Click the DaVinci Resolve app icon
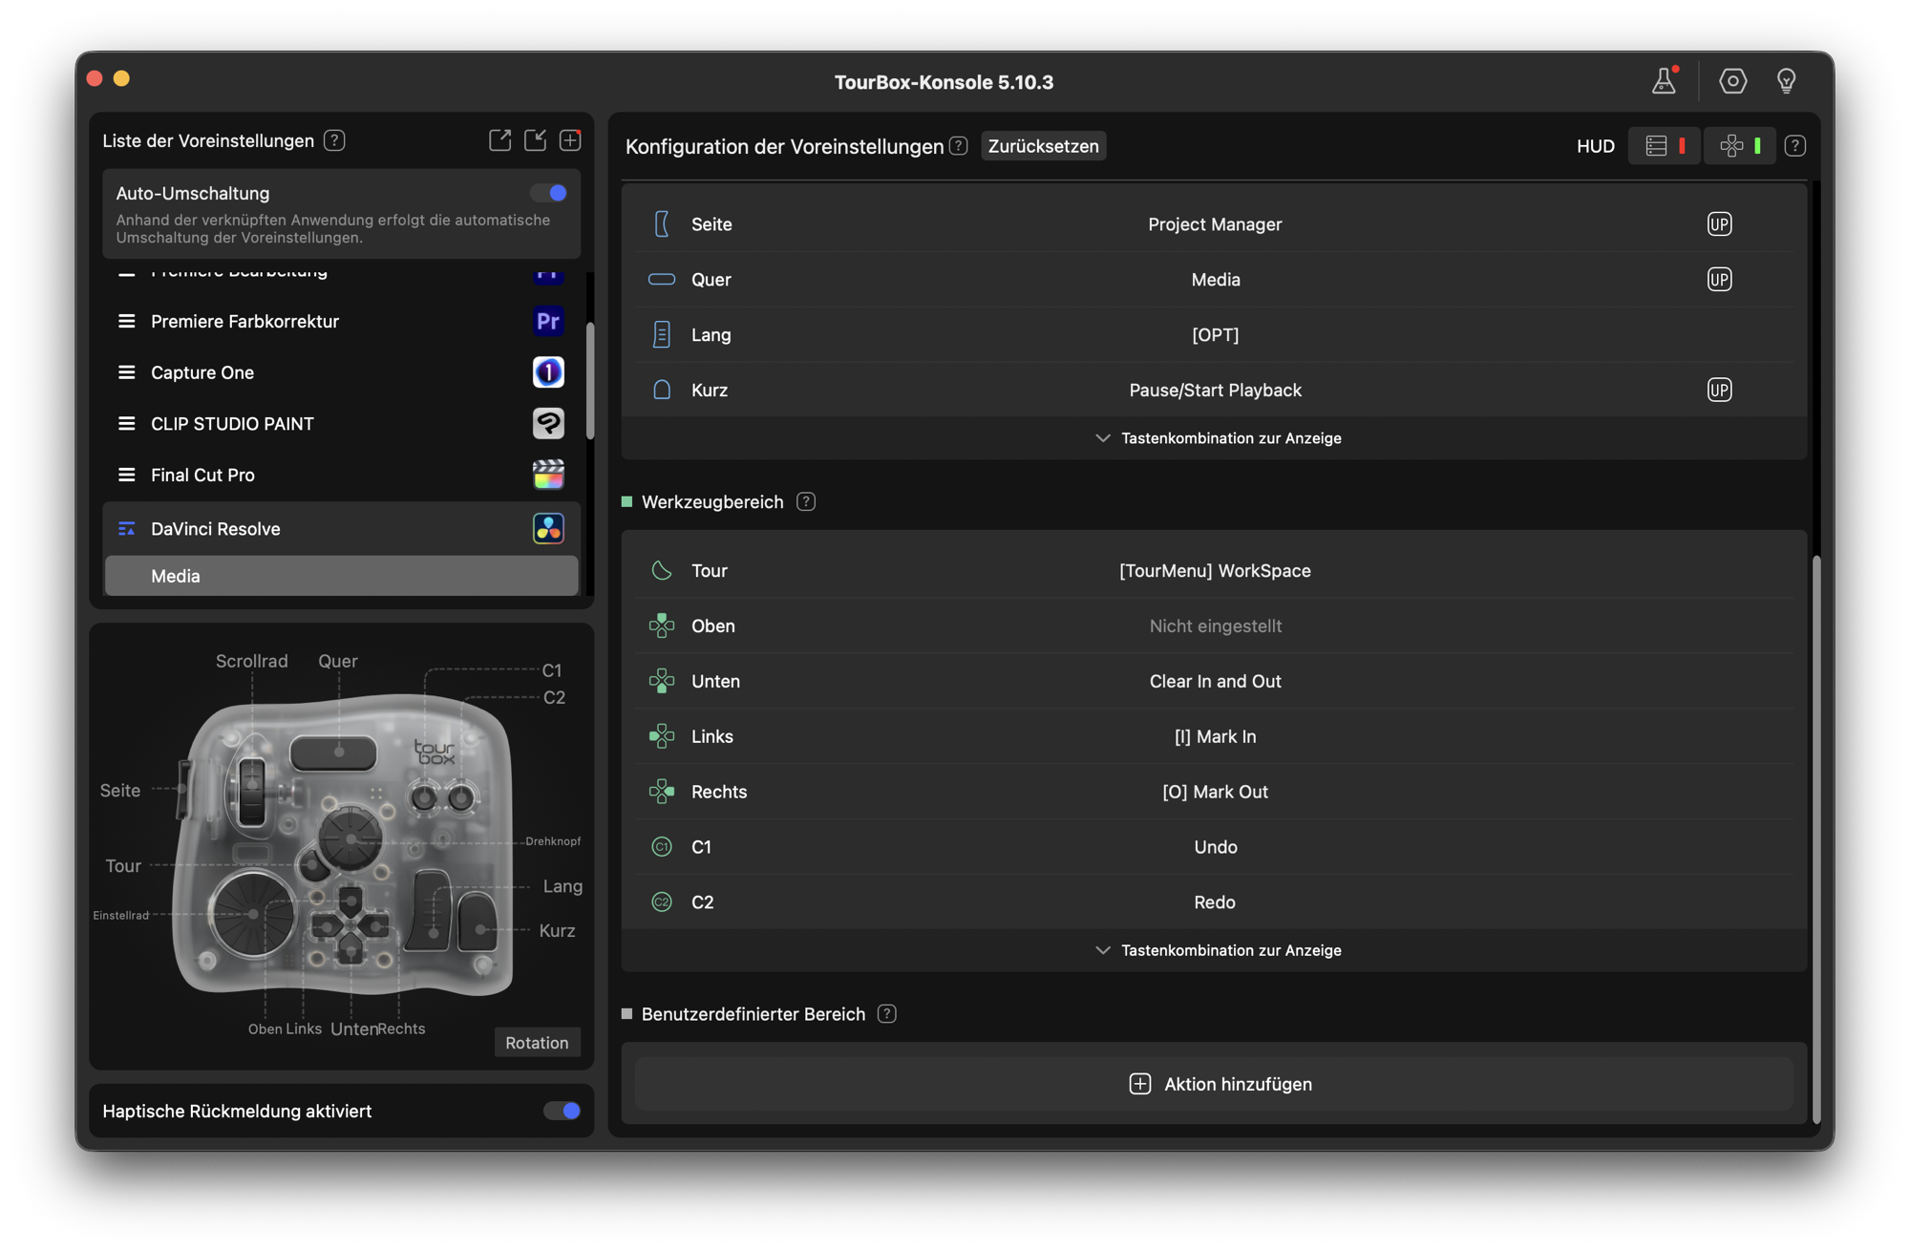The width and height of the screenshot is (1910, 1251). [x=548, y=528]
